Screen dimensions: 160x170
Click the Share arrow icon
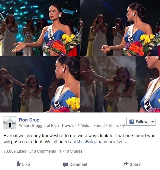(x=126, y=164)
